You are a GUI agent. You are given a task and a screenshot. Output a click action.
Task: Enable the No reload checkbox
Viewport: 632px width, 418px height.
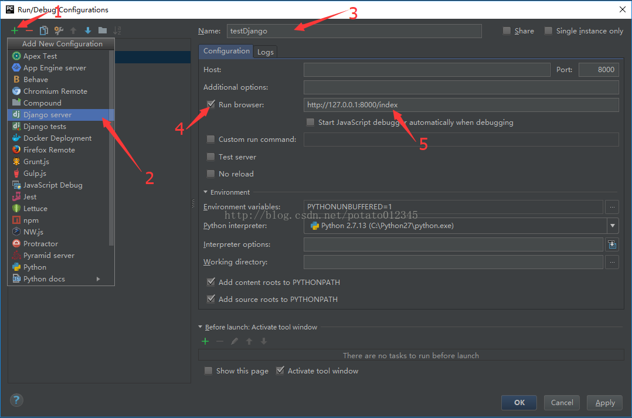211,174
